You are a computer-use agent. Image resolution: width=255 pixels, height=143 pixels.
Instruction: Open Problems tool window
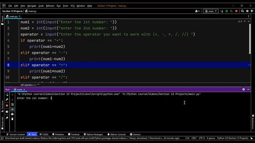(58, 134)
